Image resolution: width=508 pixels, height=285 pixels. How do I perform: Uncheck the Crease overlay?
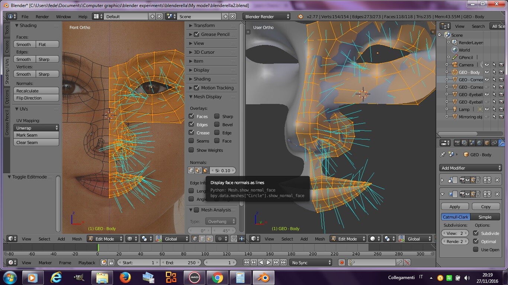tap(191, 132)
